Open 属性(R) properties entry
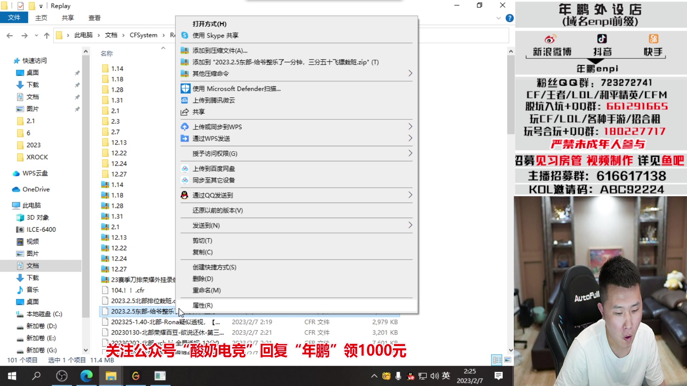The width and height of the screenshot is (687, 386). (203, 305)
